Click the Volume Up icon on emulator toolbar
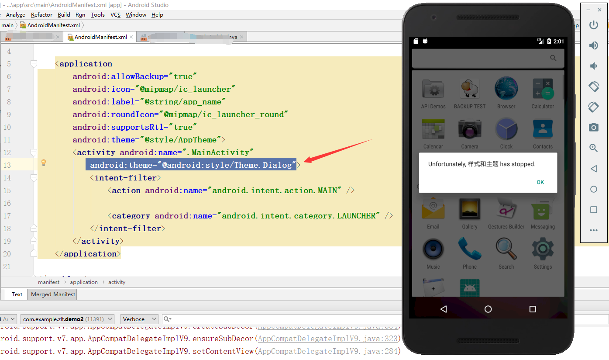The image size is (609, 360). click(594, 45)
